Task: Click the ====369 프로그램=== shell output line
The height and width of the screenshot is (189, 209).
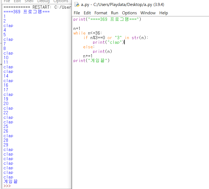Action: [26, 12]
